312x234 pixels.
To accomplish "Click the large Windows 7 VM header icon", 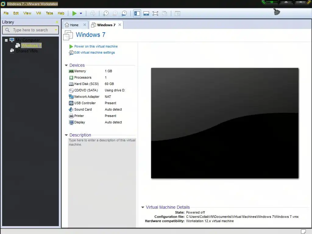I will (x=68, y=35).
